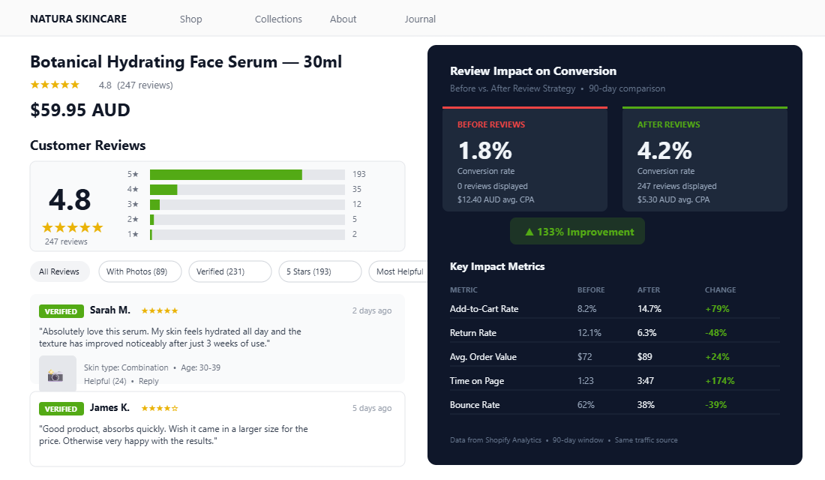The height and width of the screenshot is (480, 825).
Task: Toggle the With Photos (89) review filter
Action: [x=139, y=271]
